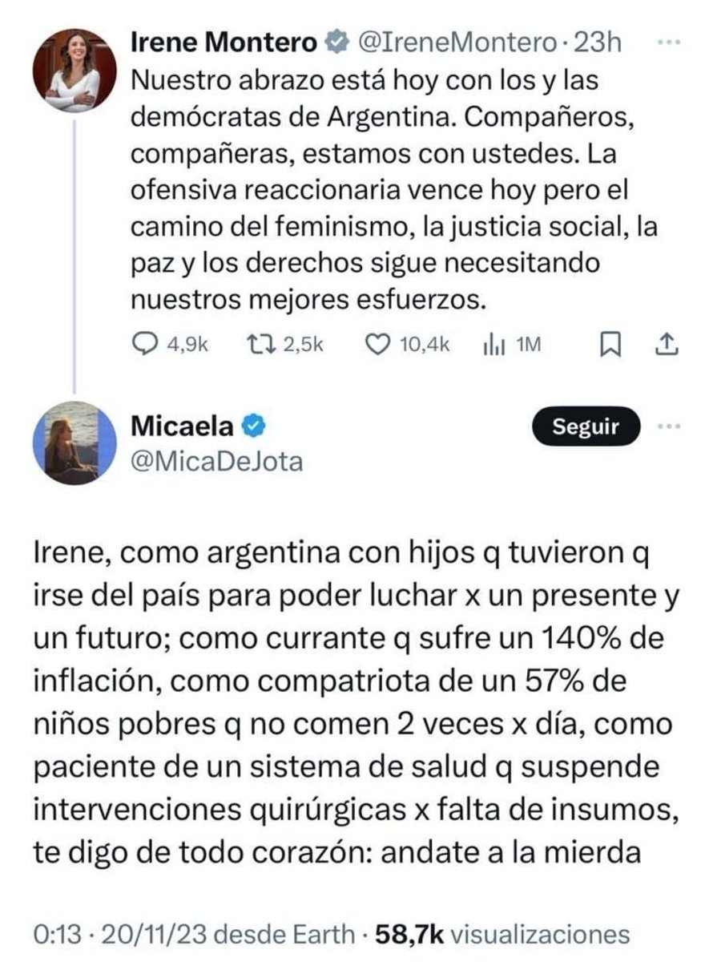Click the verified badge beside Micaela

(x=252, y=426)
